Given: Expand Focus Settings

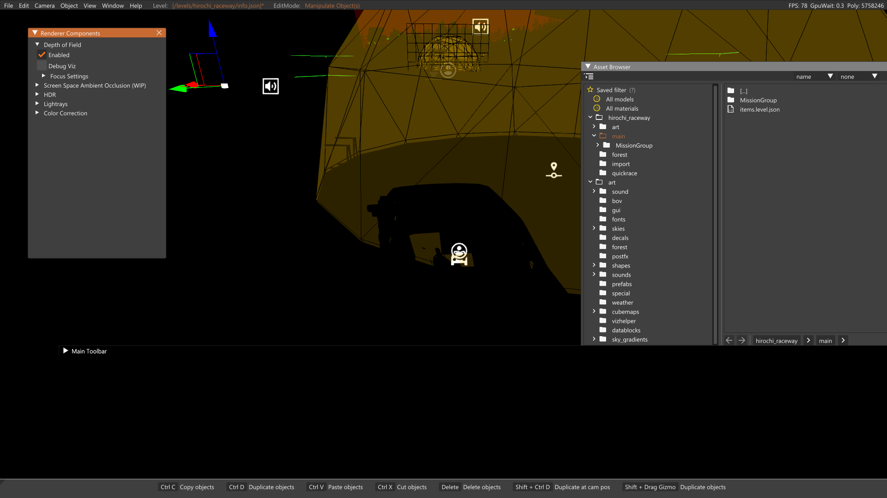Looking at the screenshot, I should 44,76.
